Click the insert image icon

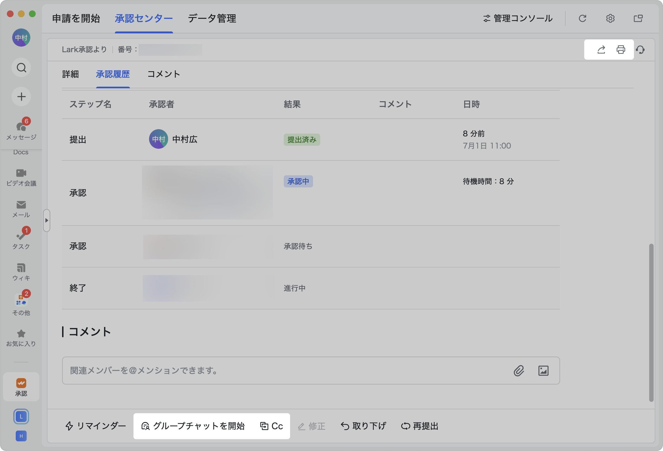click(x=543, y=371)
